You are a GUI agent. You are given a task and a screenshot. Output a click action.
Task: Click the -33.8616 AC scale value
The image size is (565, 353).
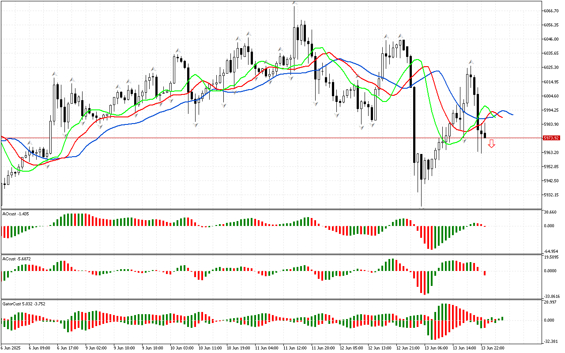point(551,297)
